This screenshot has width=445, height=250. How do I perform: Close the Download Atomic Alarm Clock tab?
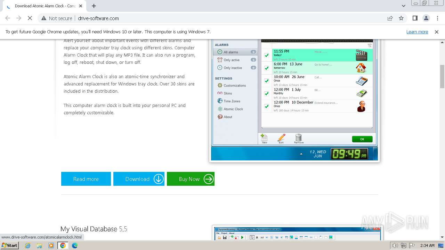[81, 6]
